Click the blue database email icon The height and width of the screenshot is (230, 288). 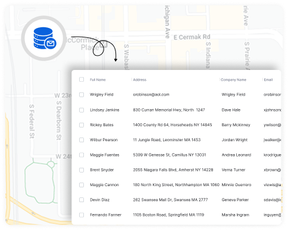coord(45,39)
